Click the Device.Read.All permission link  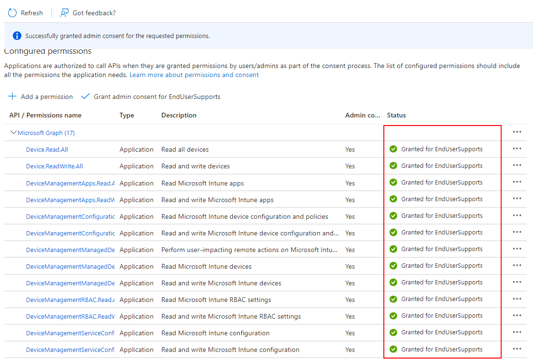pyautogui.click(x=47, y=149)
